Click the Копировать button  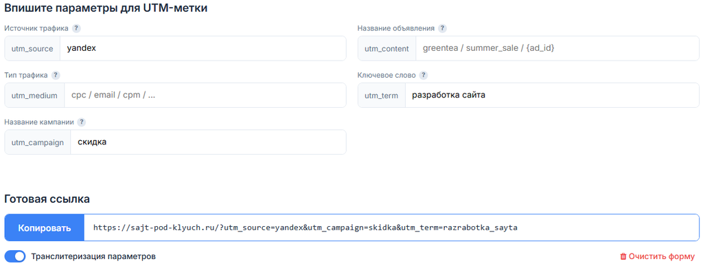(45, 228)
